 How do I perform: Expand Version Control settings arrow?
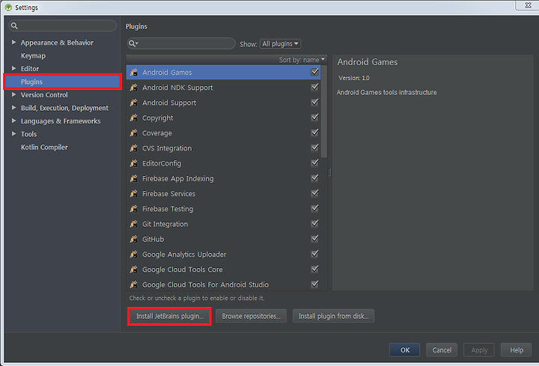[x=13, y=94]
